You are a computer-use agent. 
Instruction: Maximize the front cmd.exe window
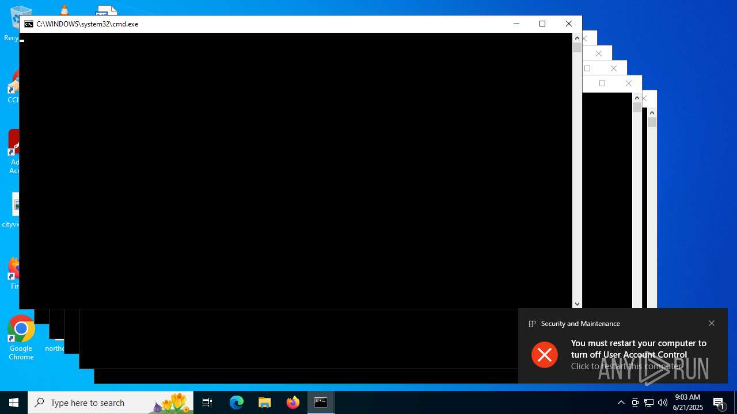point(542,24)
